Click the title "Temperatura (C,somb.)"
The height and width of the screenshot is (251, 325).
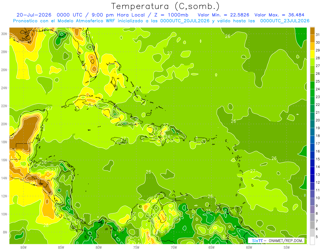(166, 6)
